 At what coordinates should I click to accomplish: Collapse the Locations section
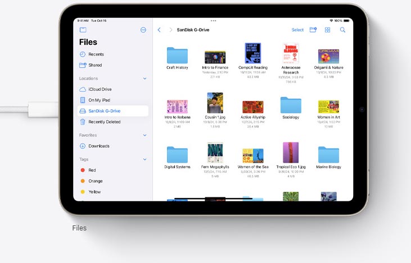144,79
